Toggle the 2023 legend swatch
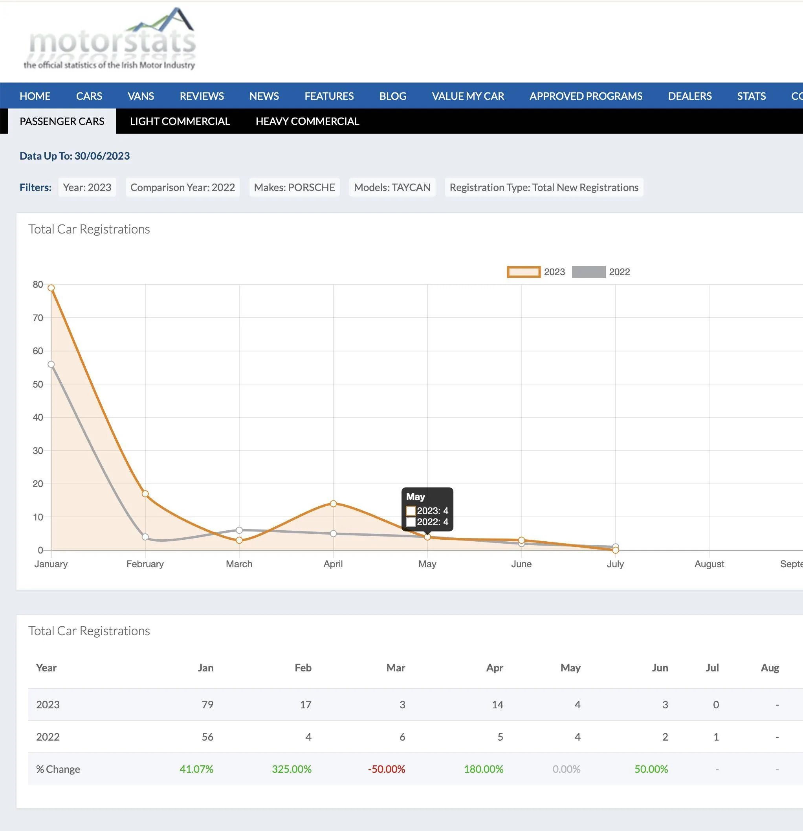Image resolution: width=803 pixels, height=831 pixels. 524,272
